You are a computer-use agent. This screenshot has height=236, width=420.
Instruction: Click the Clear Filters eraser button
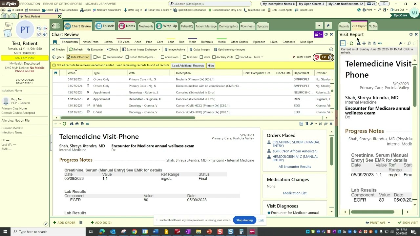pos(302,57)
